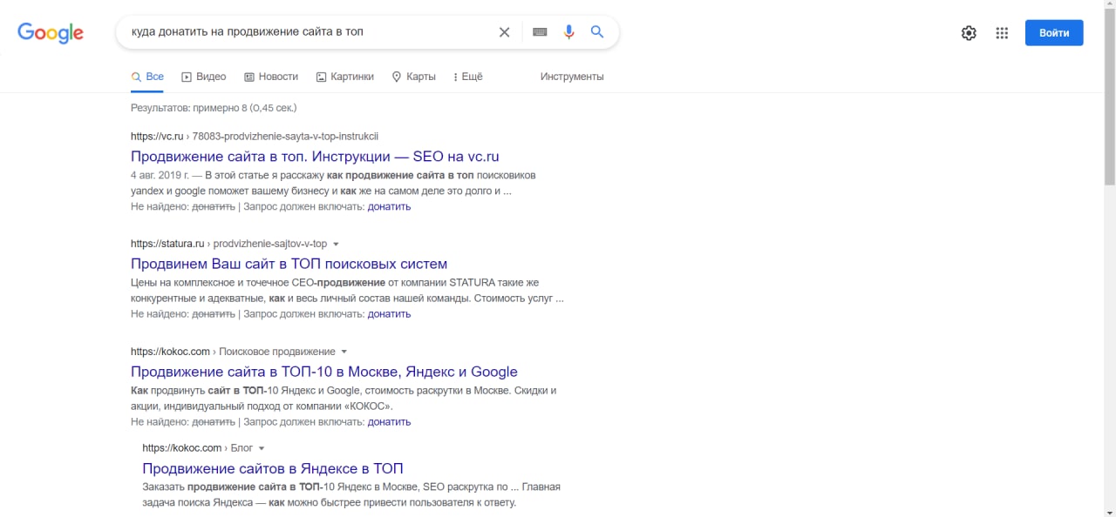1116x517 pixels.
Task: Open Инструменты search tools
Action: [572, 77]
